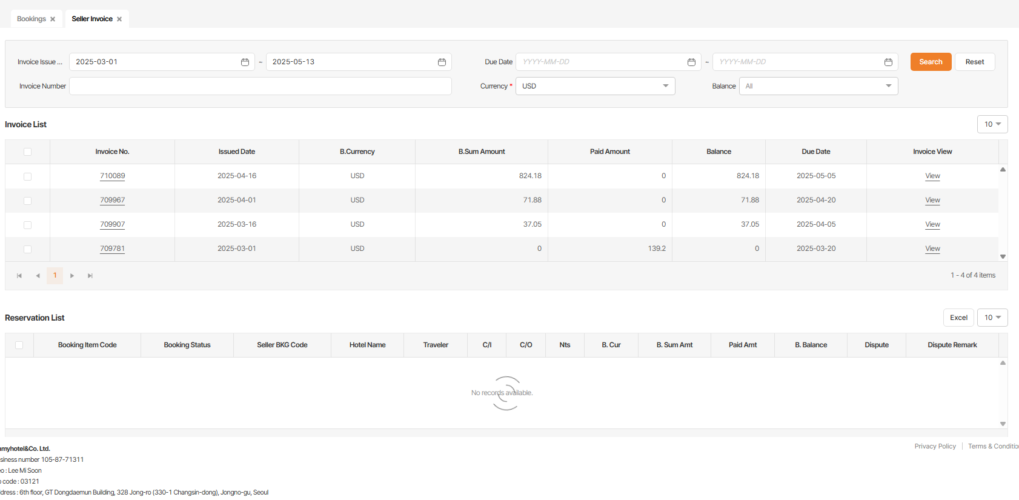View invoice 709967 document
Viewport: 1019px width, 500px height.
(932, 201)
